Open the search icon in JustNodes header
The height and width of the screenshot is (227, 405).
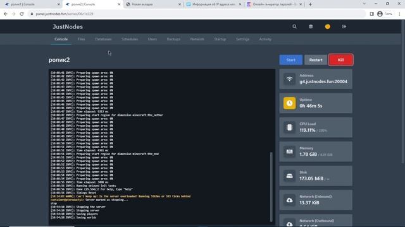point(294,26)
